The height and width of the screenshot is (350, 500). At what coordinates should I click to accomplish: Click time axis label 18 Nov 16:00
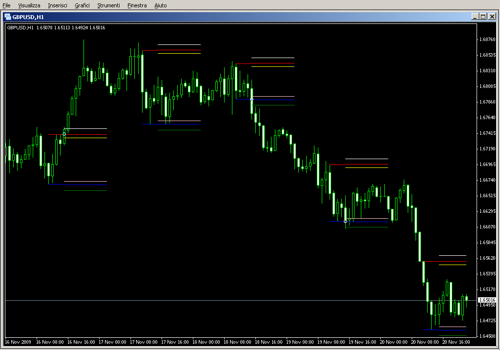click(x=269, y=342)
